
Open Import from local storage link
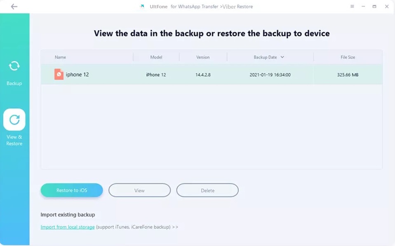coord(68,227)
